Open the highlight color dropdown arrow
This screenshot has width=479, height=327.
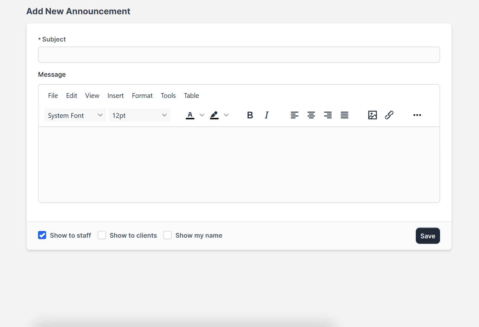(x=226, y=115)
